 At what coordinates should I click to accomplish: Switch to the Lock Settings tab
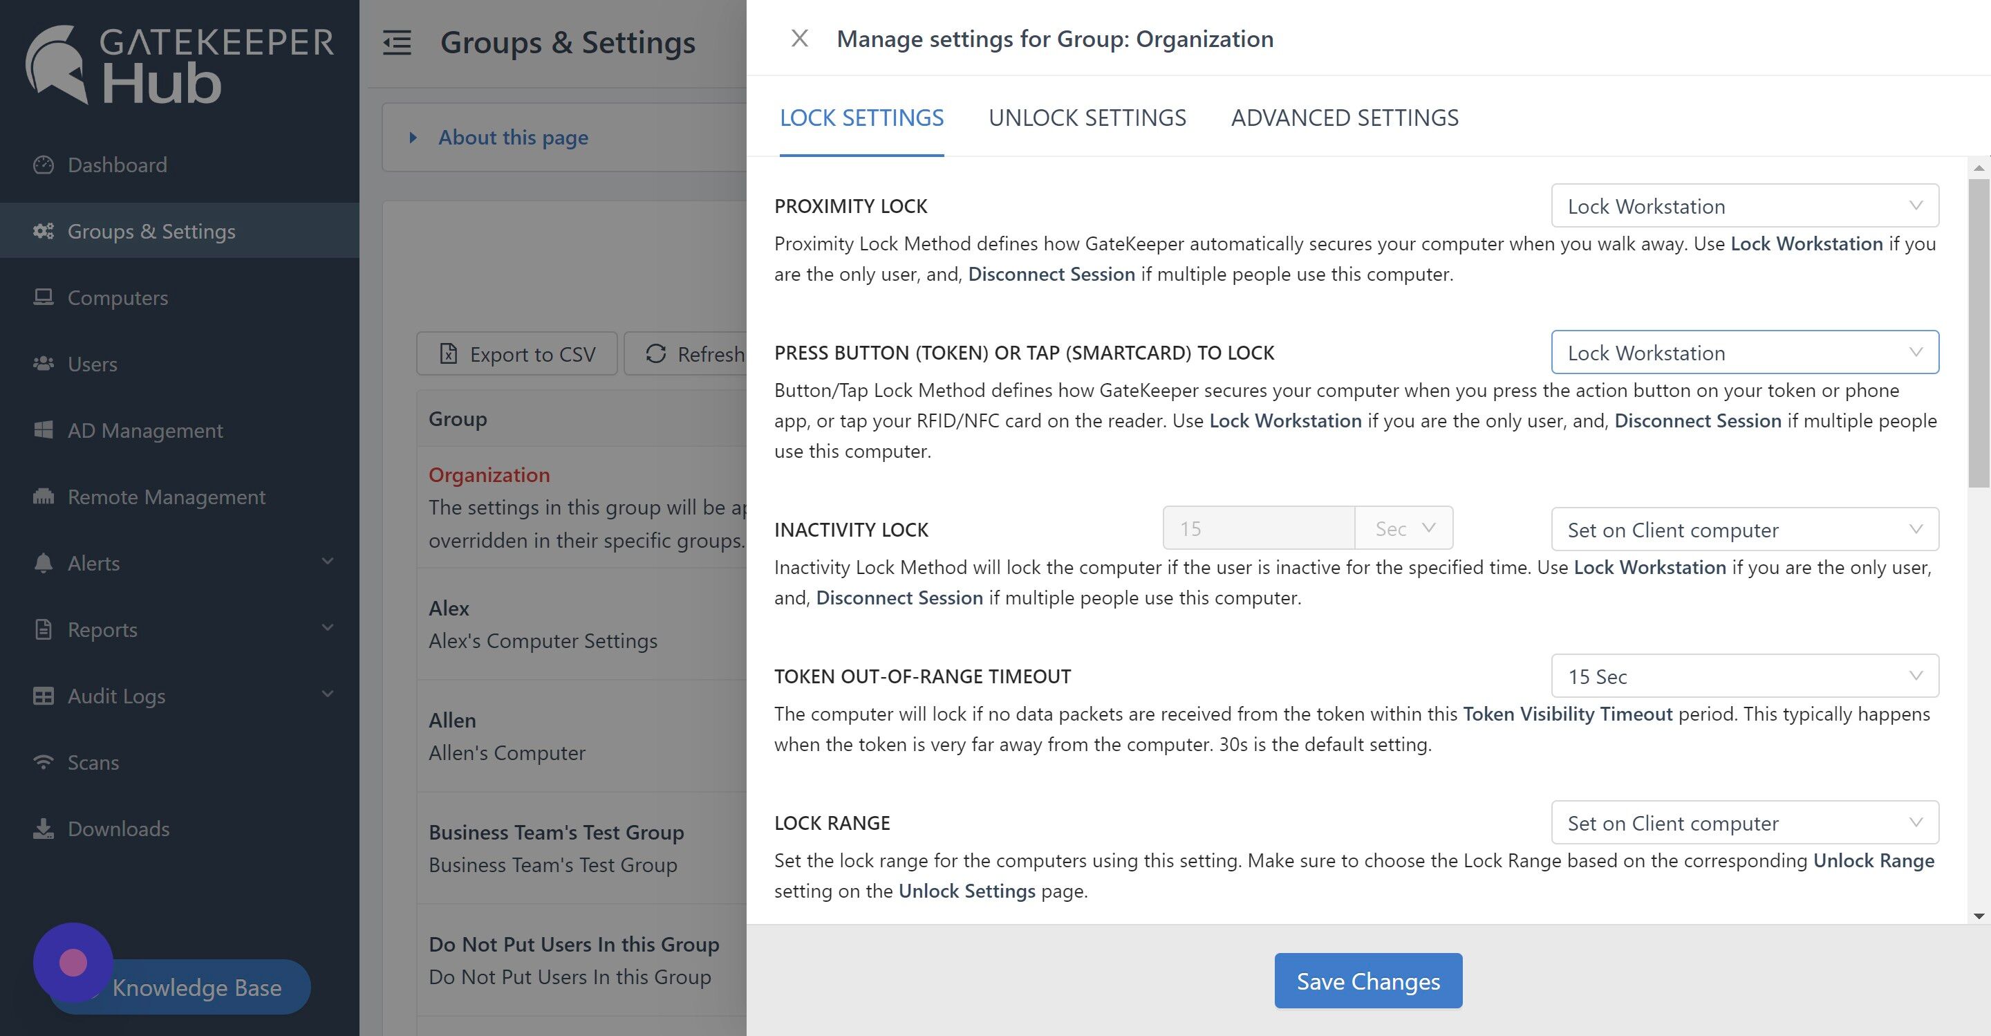click(x=861, y=118)
